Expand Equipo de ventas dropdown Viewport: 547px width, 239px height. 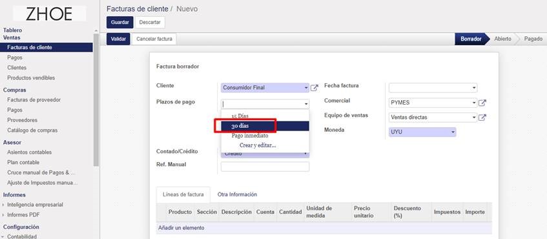click(x=474, y=118)
